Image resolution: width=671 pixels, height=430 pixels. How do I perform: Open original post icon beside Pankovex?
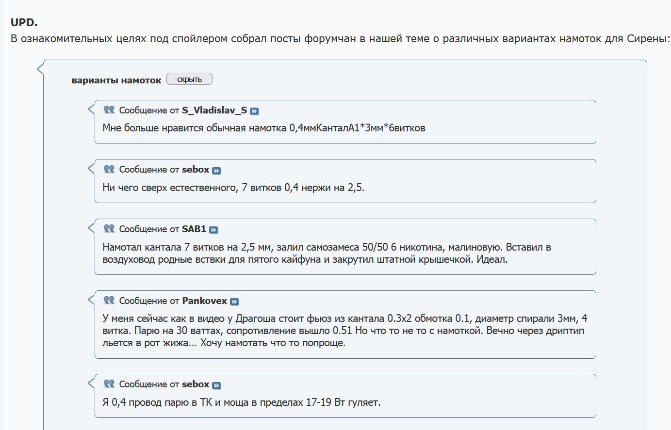(x=234, y=302)
